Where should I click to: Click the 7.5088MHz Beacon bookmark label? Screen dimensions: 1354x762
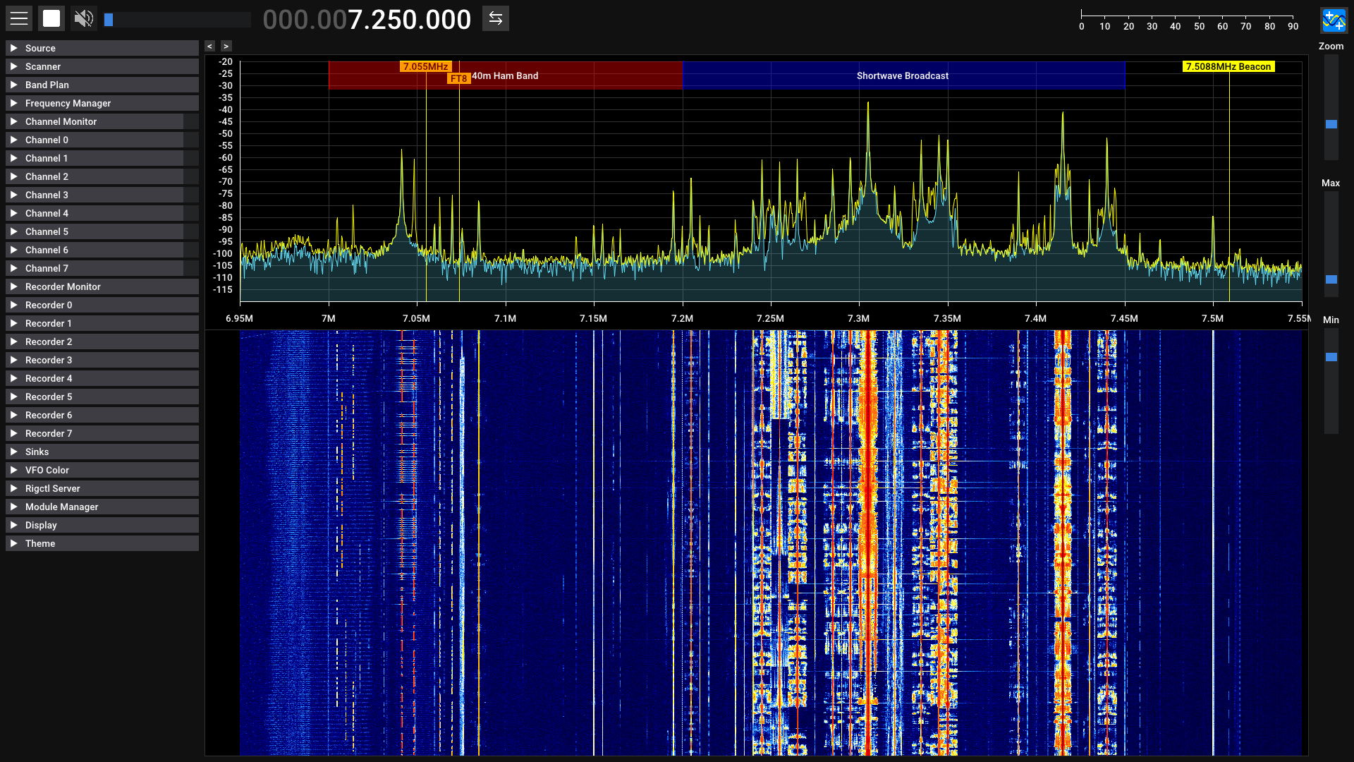tap(1228, 66)
